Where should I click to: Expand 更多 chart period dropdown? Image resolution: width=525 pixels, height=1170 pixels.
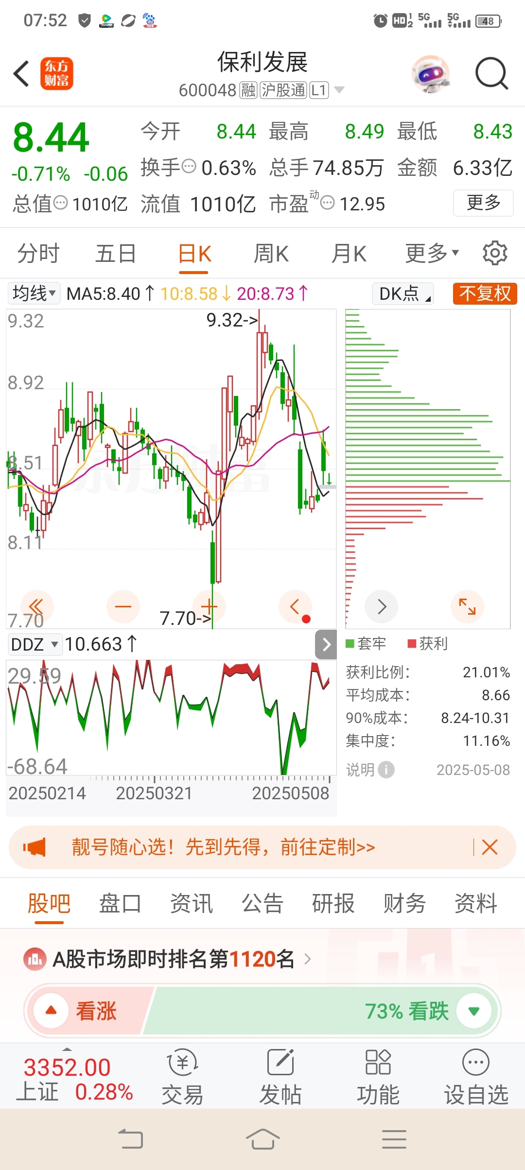click(x=432, y=253)
